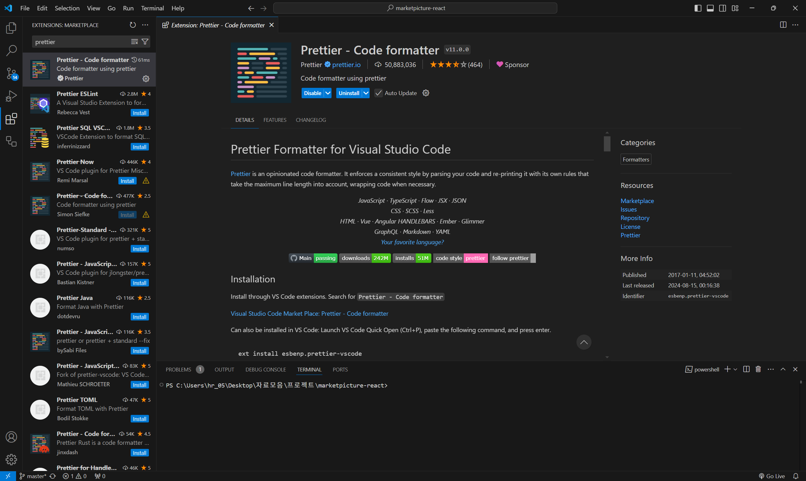The width and height of the screenshot is (806, 481).
Task: Open Manage gear for Prettier list item
Action: 146,78
